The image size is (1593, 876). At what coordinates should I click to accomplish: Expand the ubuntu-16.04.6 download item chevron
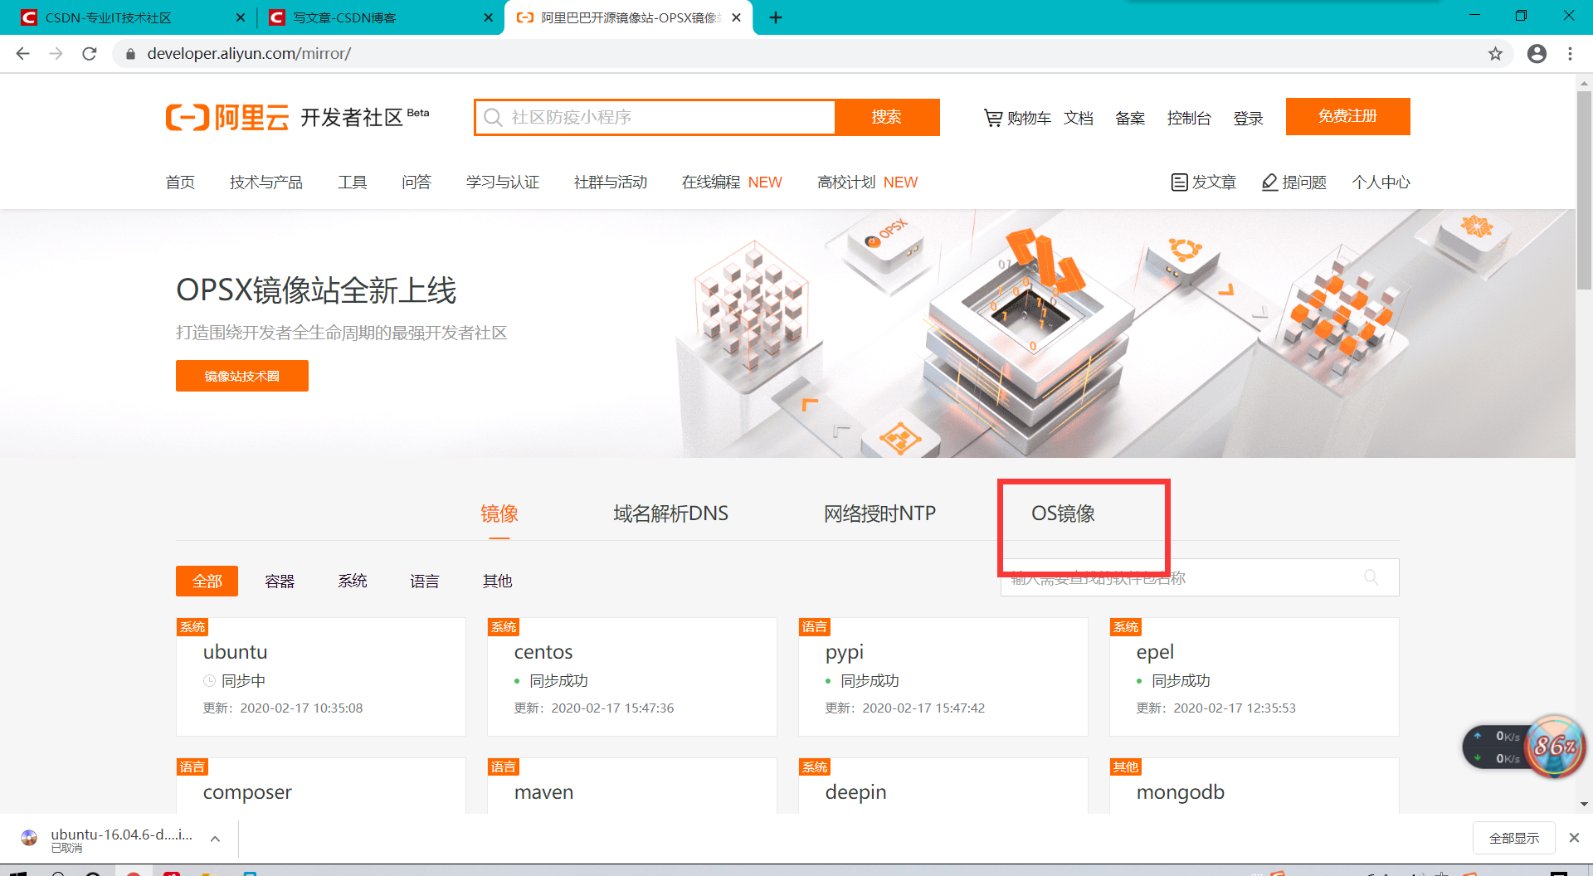(x=215, y=838)
